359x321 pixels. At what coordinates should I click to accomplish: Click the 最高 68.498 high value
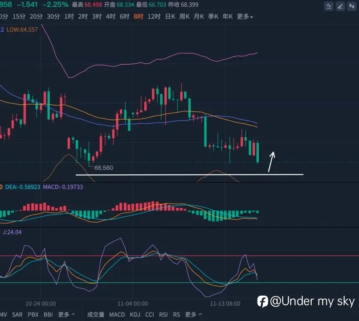pyautogui.click(x=87, y=4)
